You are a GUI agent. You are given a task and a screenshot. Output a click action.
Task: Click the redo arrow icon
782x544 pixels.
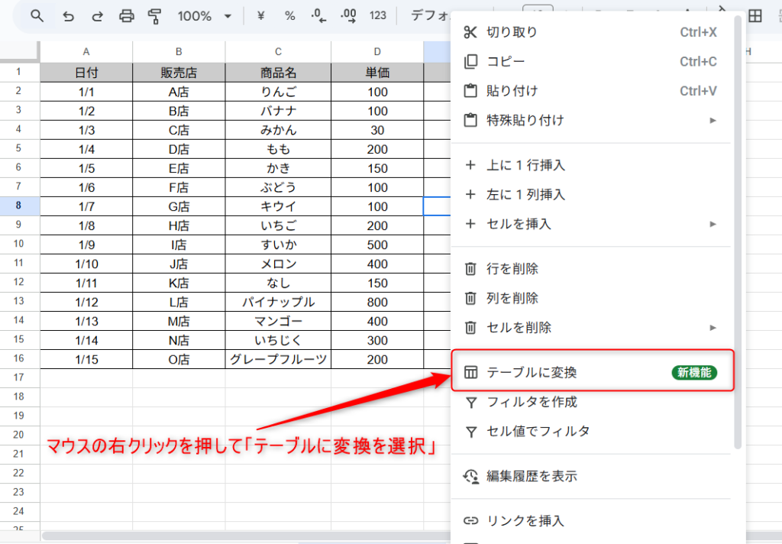pos(97,16)
